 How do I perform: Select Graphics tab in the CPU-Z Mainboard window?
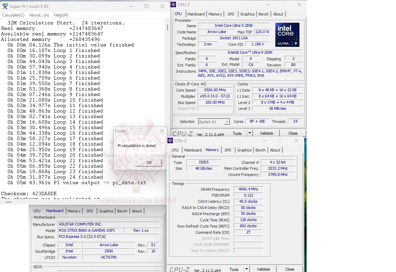click(x=106, y=211)
